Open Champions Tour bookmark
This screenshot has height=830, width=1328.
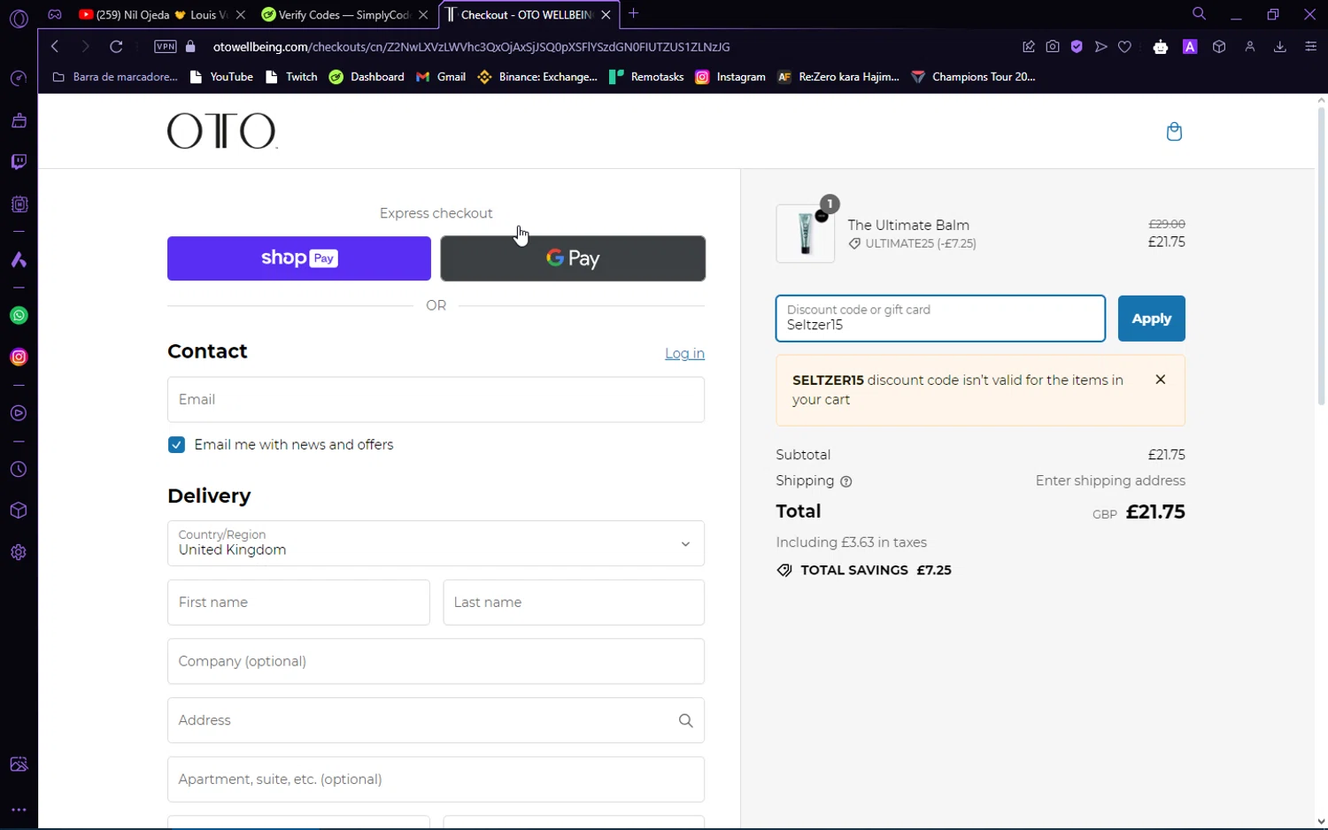tap(974, 77)
